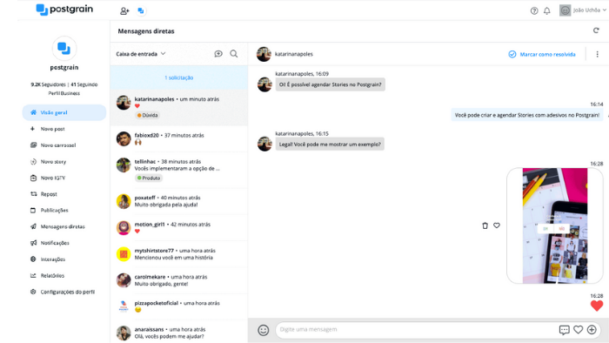Open the pizzapocketoficial conversation
This screenshot has height=343, width=609.
point(179,306)
